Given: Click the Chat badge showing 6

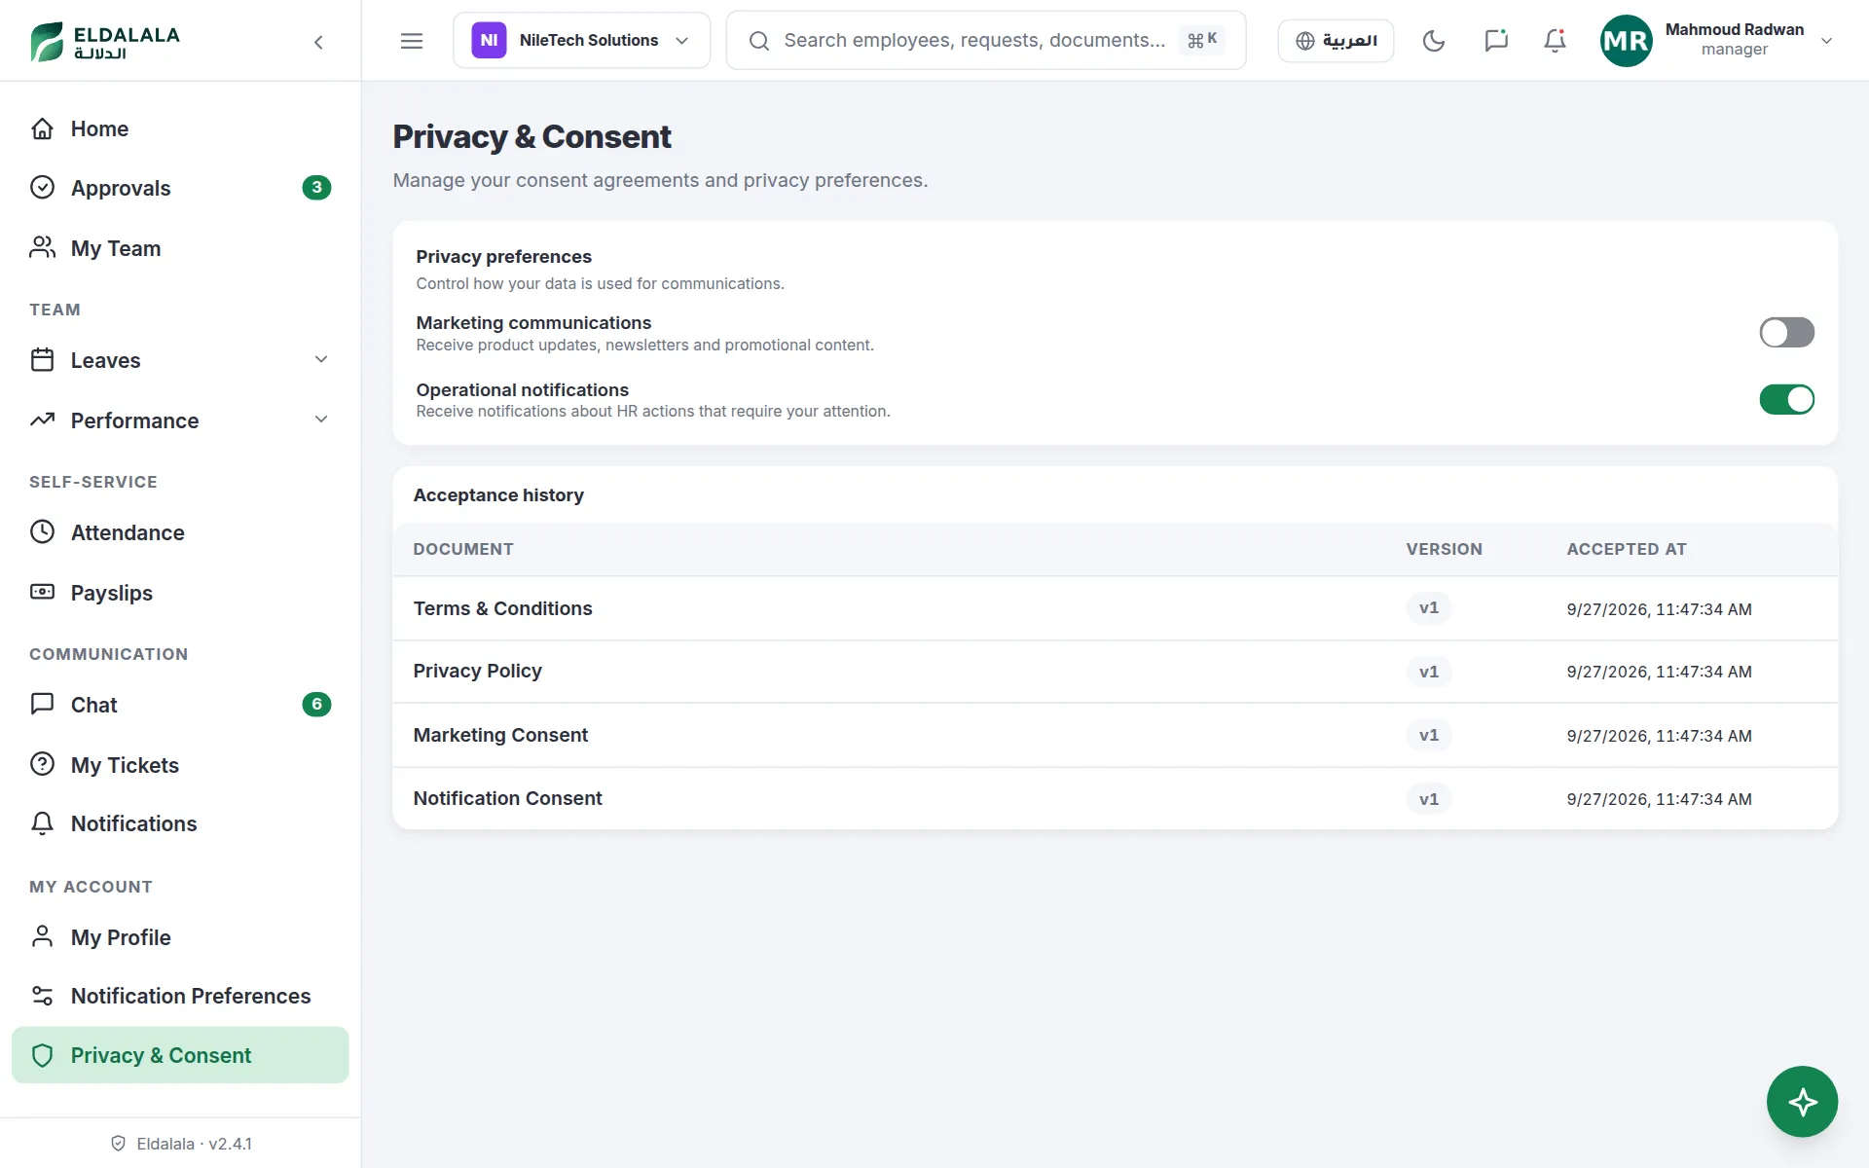Looking at the screenshot, I should pyautogui.click(x=316, y=705).
